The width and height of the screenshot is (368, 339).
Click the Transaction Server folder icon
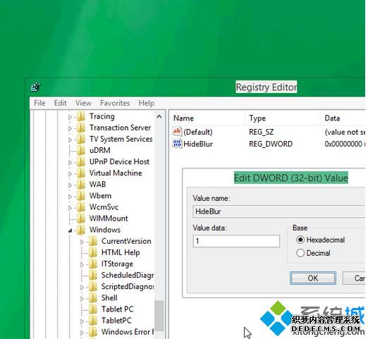coord(81,128)
